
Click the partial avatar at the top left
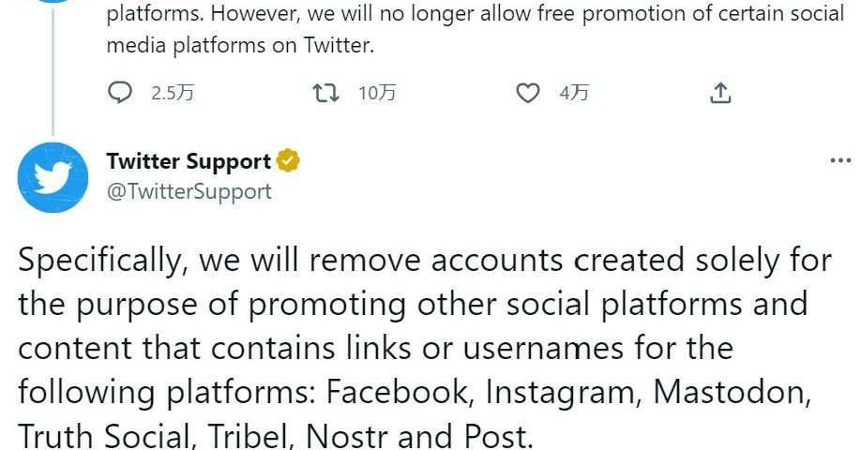pyautogui.click(x=53, y=3)
